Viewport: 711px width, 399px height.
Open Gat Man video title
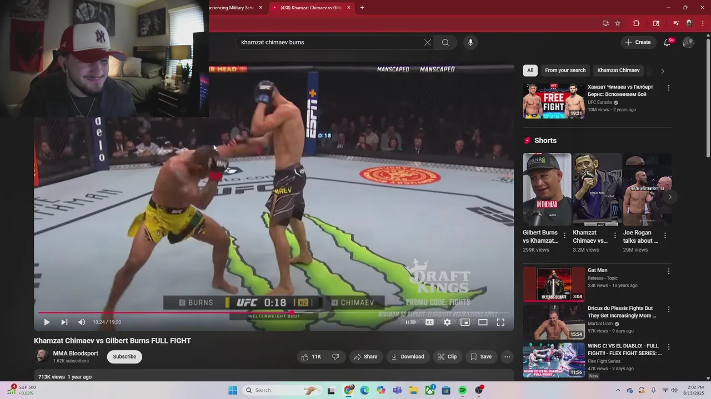[x=598, y=270]
